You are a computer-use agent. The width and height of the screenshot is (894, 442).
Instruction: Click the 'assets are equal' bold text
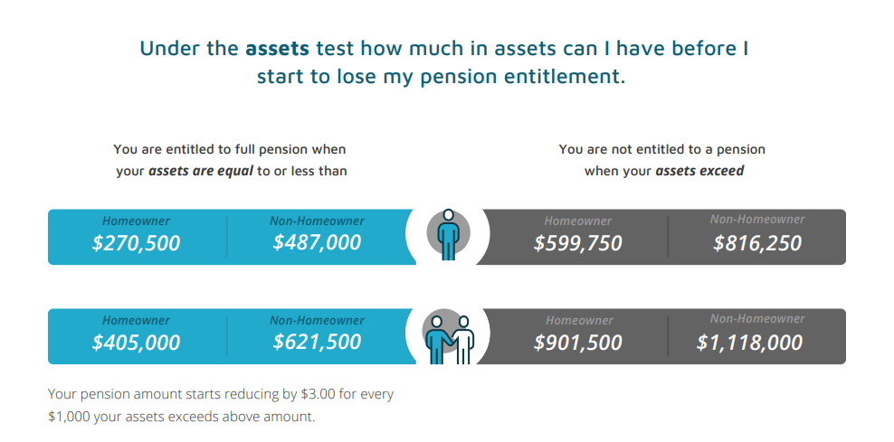201,171
